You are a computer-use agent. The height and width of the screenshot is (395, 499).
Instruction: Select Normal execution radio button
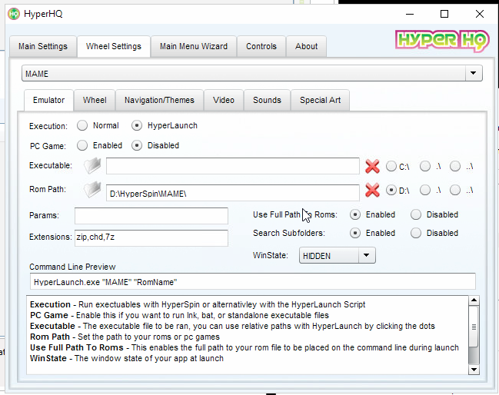point(82,125)
